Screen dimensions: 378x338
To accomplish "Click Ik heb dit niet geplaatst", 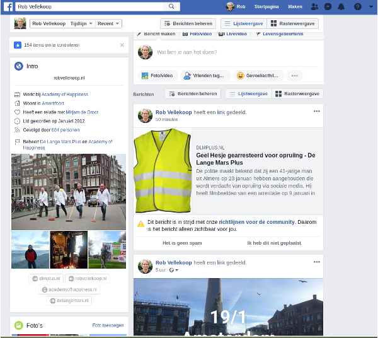I will pyautogui.click(x=274, y=243).
